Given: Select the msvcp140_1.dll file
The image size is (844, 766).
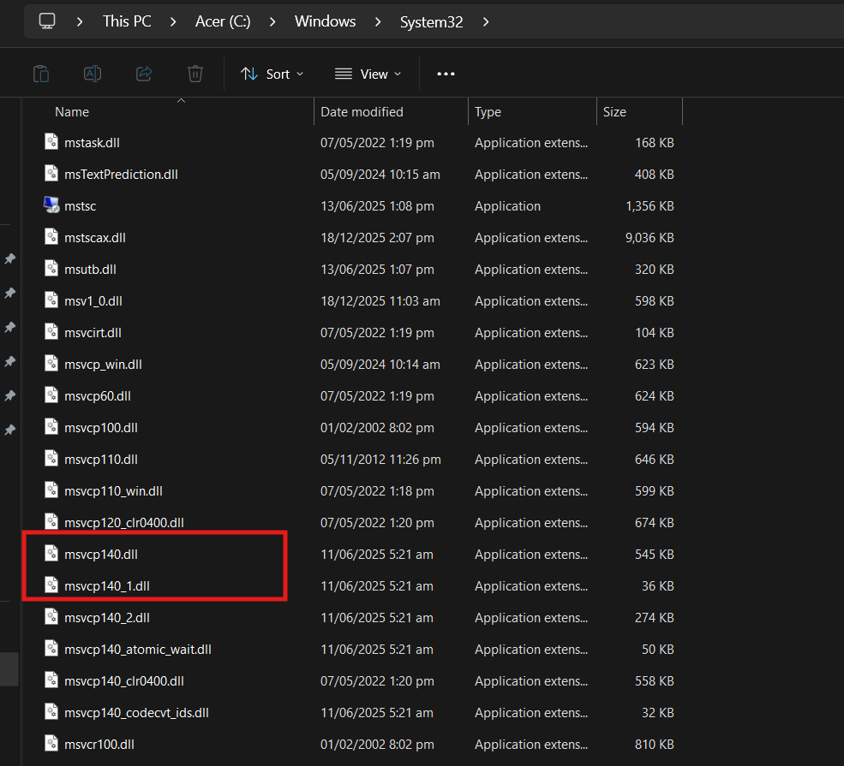Looking at the screenshot, I should [107, 586].
